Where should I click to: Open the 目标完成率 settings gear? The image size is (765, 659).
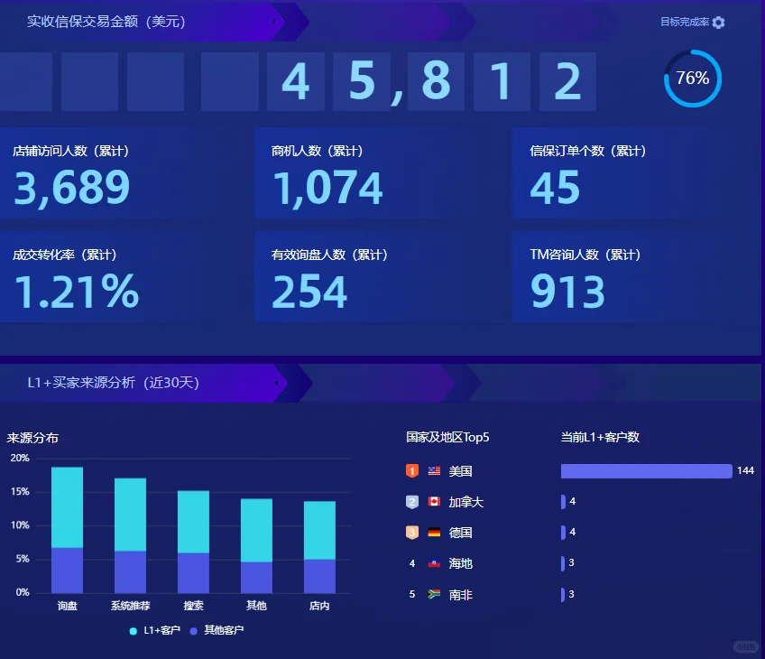(718, 23)
